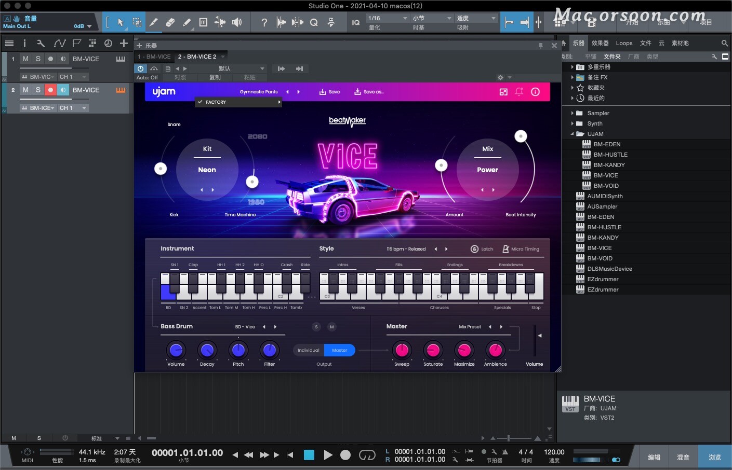Click the Master Sweep knob
732x470 pixels.
(x=402, y=350)
